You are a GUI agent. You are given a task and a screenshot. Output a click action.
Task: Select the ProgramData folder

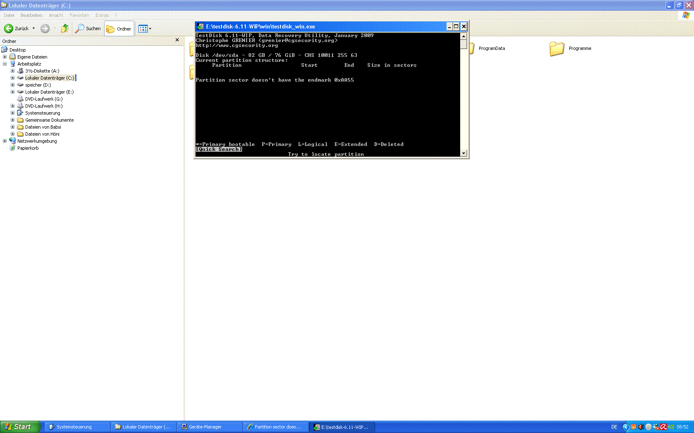492,48
